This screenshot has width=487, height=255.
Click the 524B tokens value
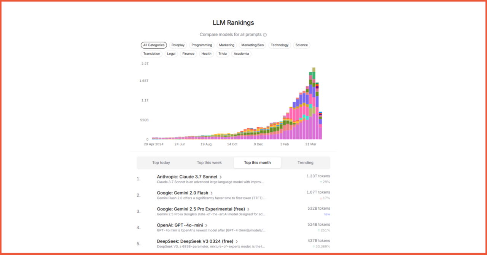click(x=319, y=225)
